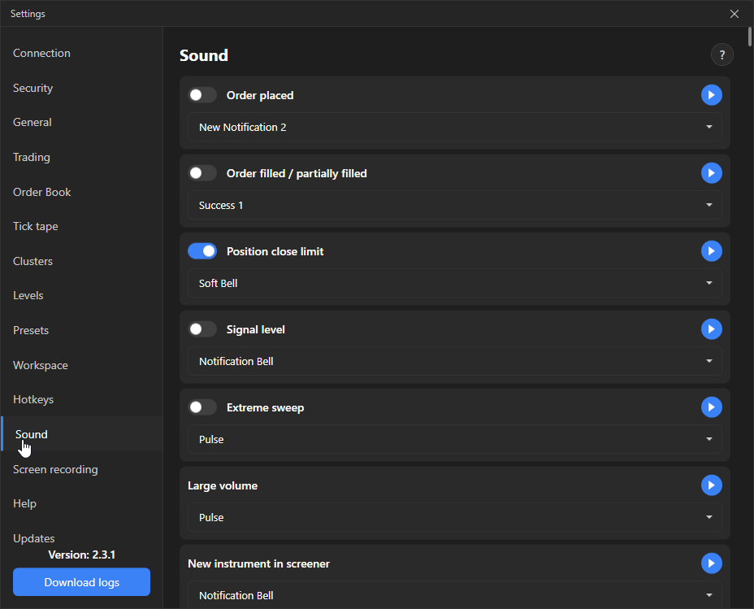Open the Extreme sweep Pulse dropdown
Image resolution: width=754 pixels, height=609 pixels.
point(454,439)
